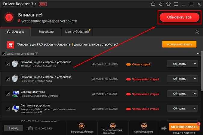Click Обновить for Realtek PCIe GBE Controller
This screenshot has height=135, width=203.
coord(179,94)
